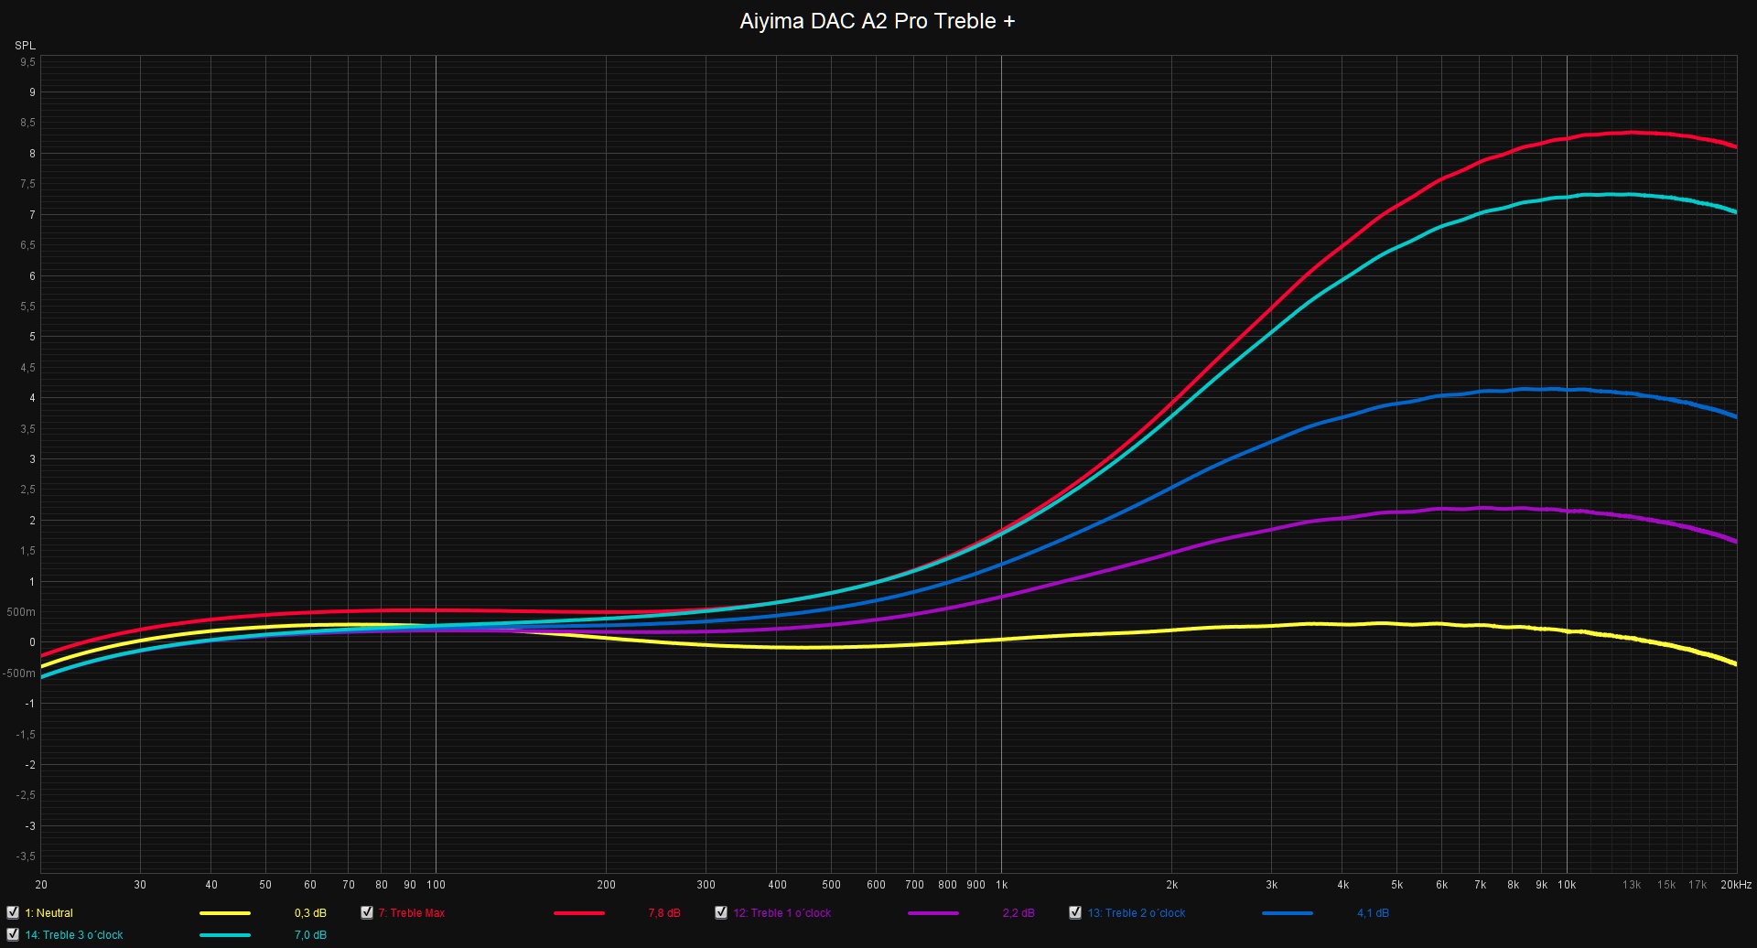
Task: Click the -3,5 SPL axis label
Action: (x=26, y=856)
